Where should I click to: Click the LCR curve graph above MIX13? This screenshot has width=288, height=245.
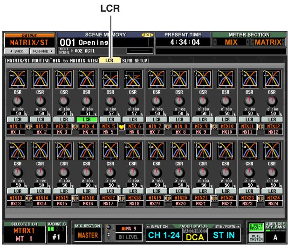point(18,150)
